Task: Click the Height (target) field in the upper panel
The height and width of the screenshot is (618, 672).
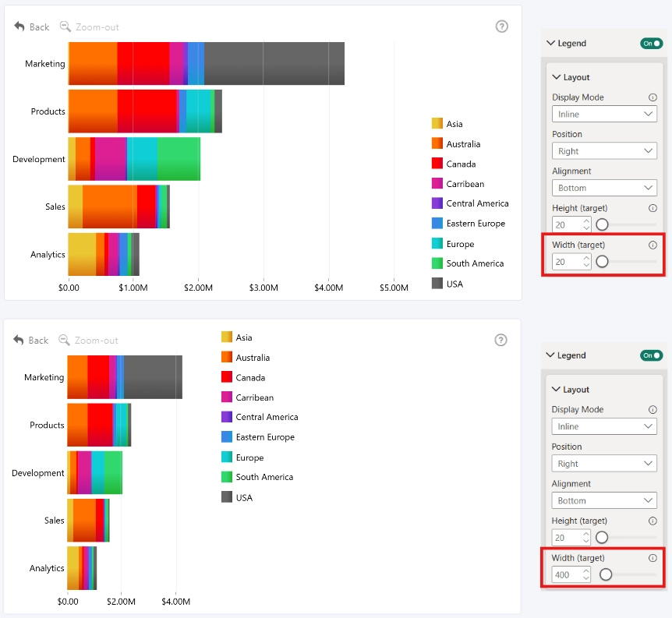Action: point(571,224)
